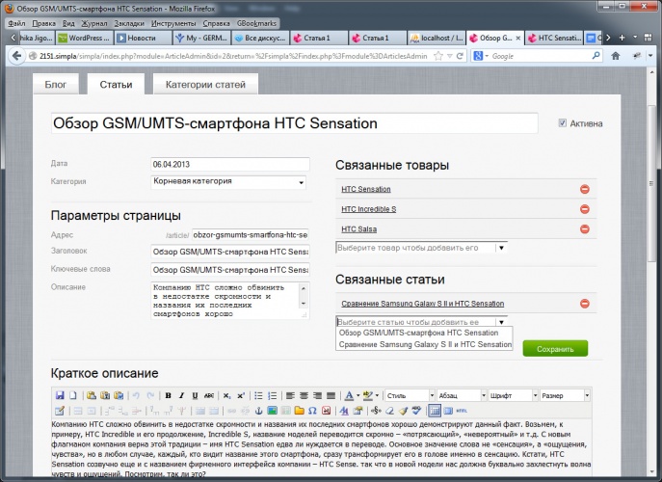Screen dimensions: 662x482
Task: Remove HTC Salsa from related products
Action: pos(585,229)
